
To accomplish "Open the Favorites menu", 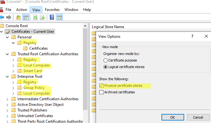I will [52, 10].
